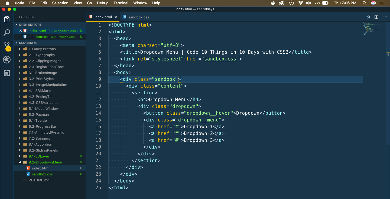390x199 pixels.
Task: Open the Debug view in the activity bar
Action: [7, 60]
